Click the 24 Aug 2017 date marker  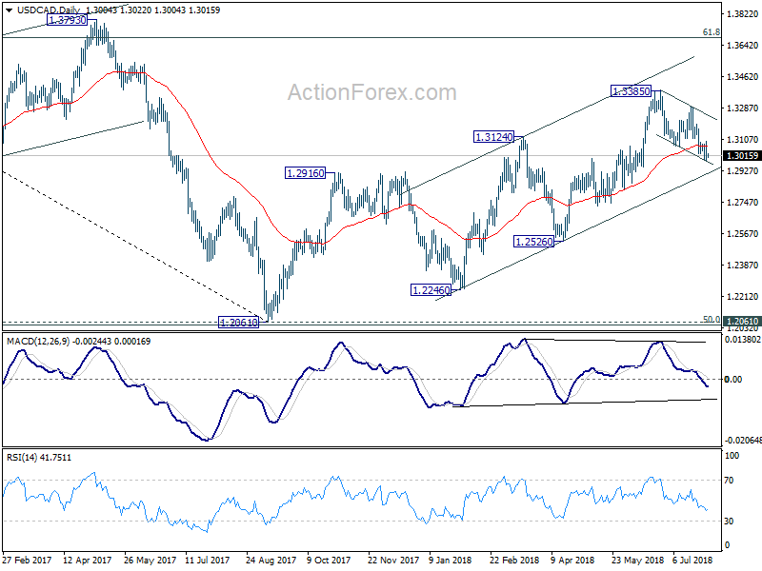[x=271, y=560]
